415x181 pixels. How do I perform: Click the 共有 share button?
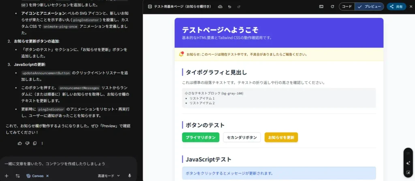pyautogui.click(x=396, y=6)
